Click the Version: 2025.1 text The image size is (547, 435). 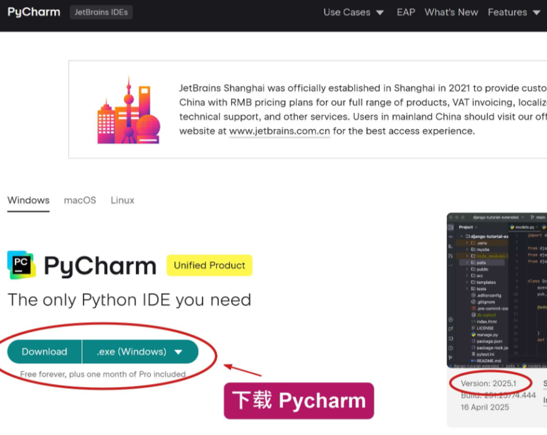pyautogui.click(x=488, y=383)
